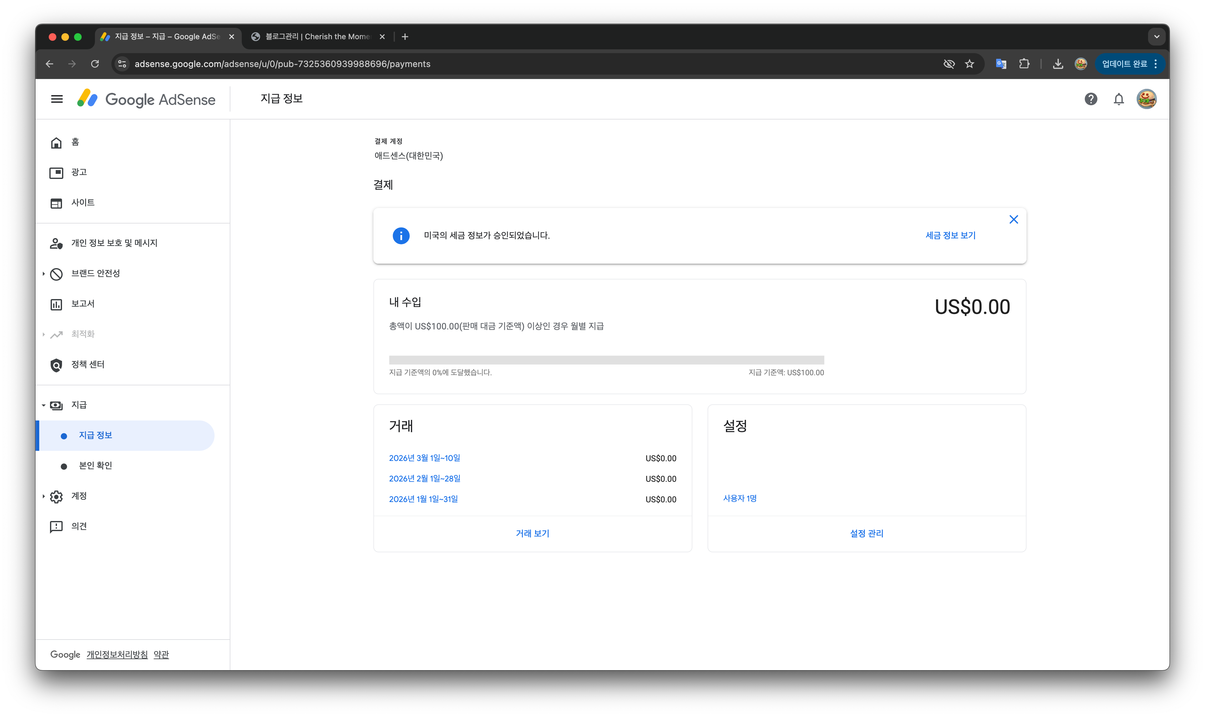Click the payment threshold progress bar
This screenshot has height=717, width=1205.
(606, 360)
